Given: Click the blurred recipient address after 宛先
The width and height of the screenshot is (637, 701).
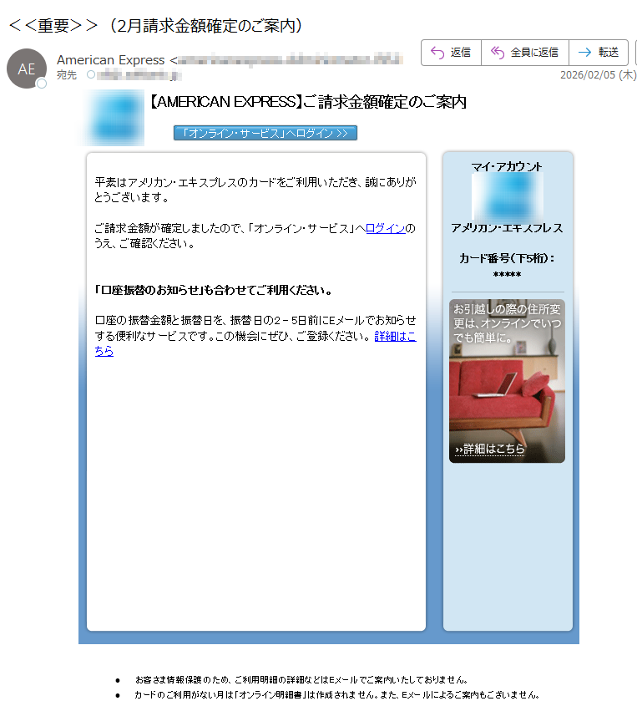Looking at the screenshot, I should pyautogui.click(x=139, y=76).
